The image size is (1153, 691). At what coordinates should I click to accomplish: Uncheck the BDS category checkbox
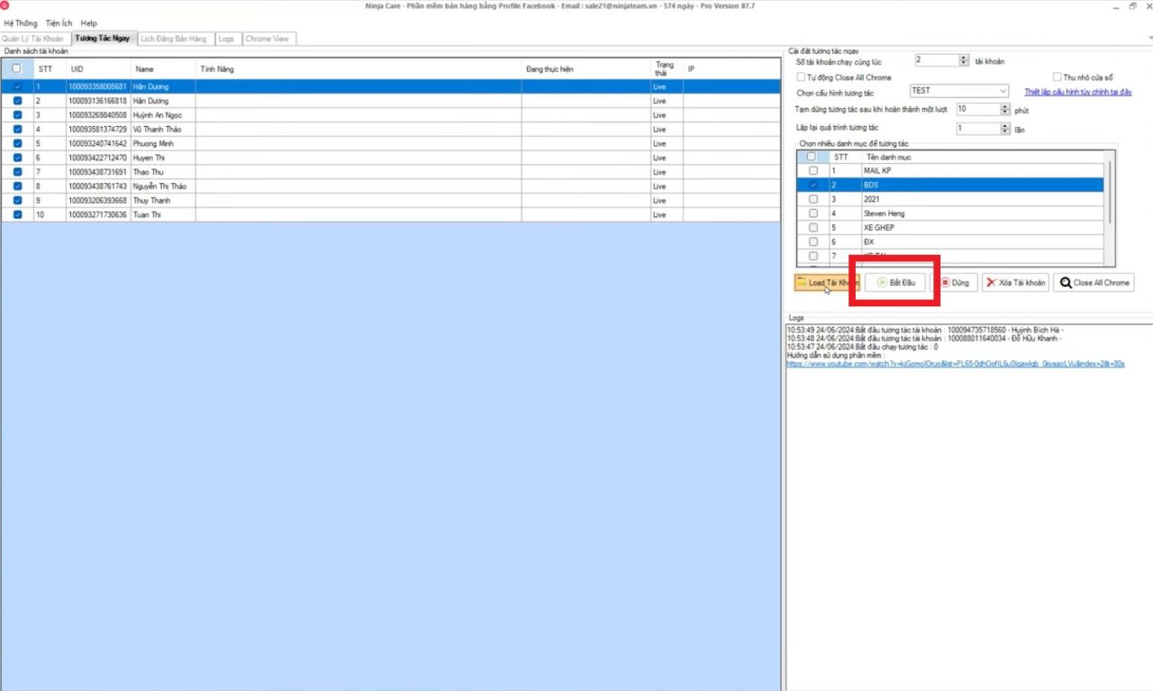pyautogui.click(x=813, y=185)
